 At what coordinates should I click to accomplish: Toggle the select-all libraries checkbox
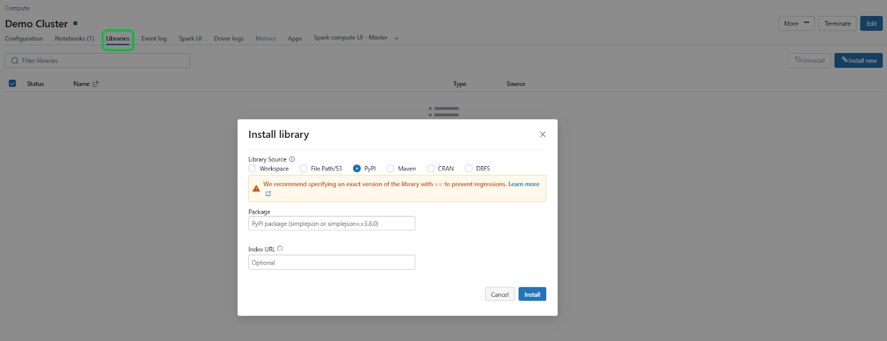point(12,84)
